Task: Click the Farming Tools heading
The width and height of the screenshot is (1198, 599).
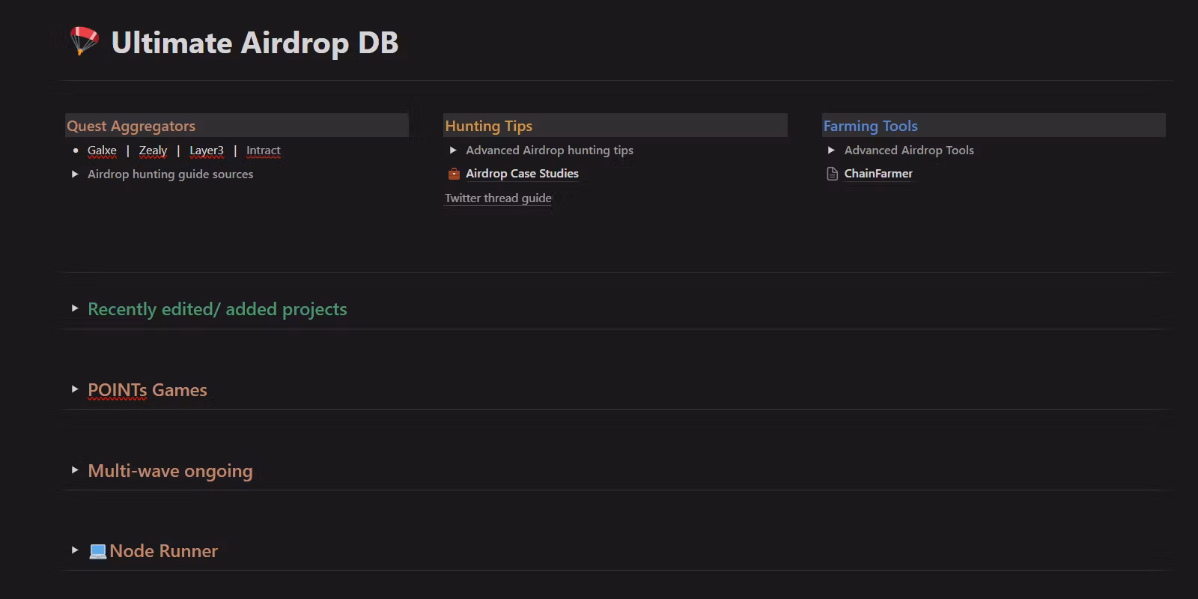Action: pyautogui.click(x=870, y=126)
